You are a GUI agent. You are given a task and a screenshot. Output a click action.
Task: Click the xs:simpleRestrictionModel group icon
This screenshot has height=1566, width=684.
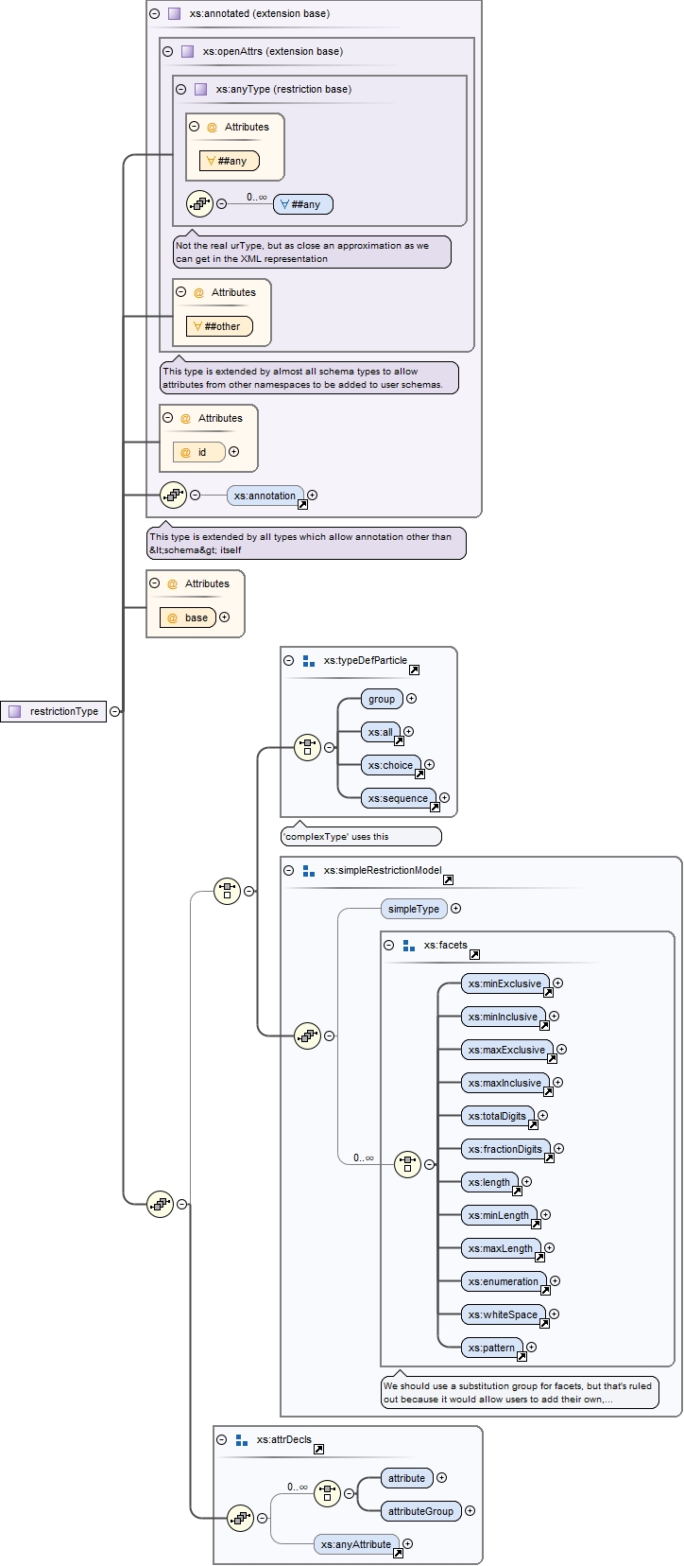click(308, 871)
